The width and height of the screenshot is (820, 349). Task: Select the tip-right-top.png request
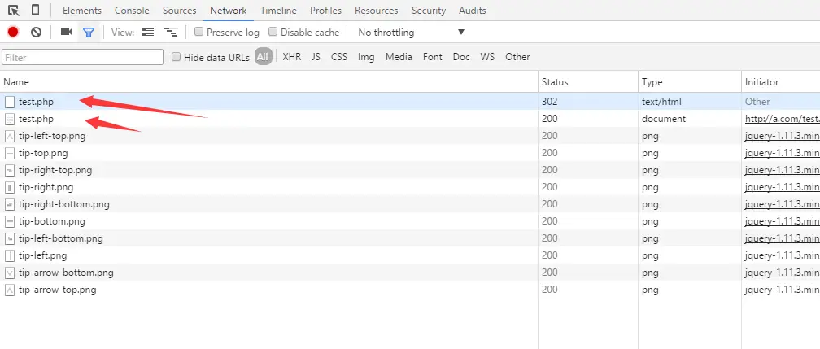410,170
